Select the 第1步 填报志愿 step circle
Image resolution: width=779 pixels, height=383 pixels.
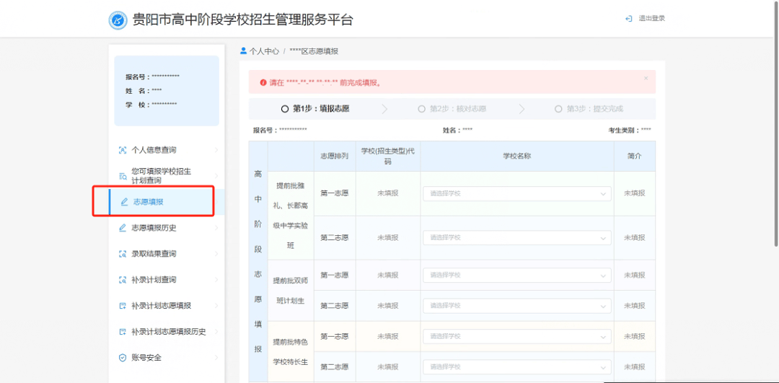click(x=285, y=109)
